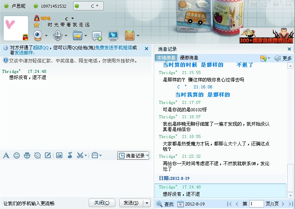This screenshot has width=295, height=209.
Task: Switch to the 漫游消息 tab
Action: coord(189,58)
